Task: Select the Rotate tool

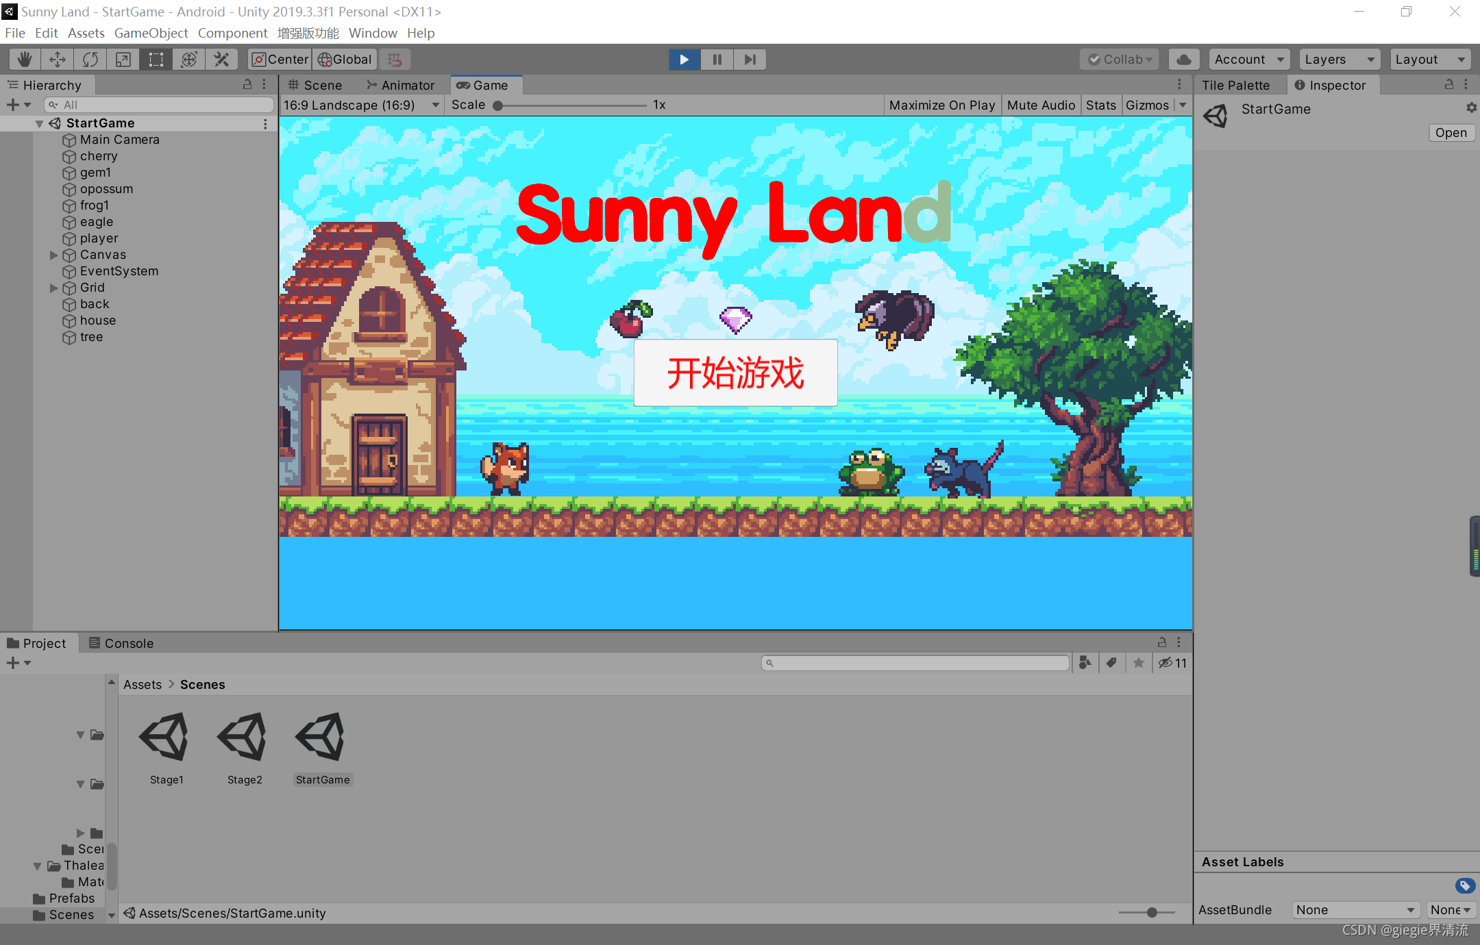Action: [x=90, y=60]
